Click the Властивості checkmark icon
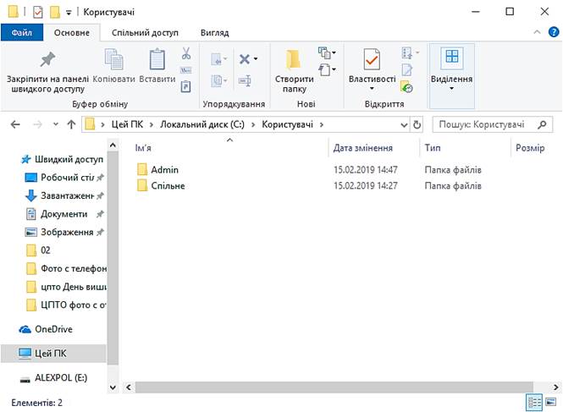563x412 pixels. tap(372, 59)
